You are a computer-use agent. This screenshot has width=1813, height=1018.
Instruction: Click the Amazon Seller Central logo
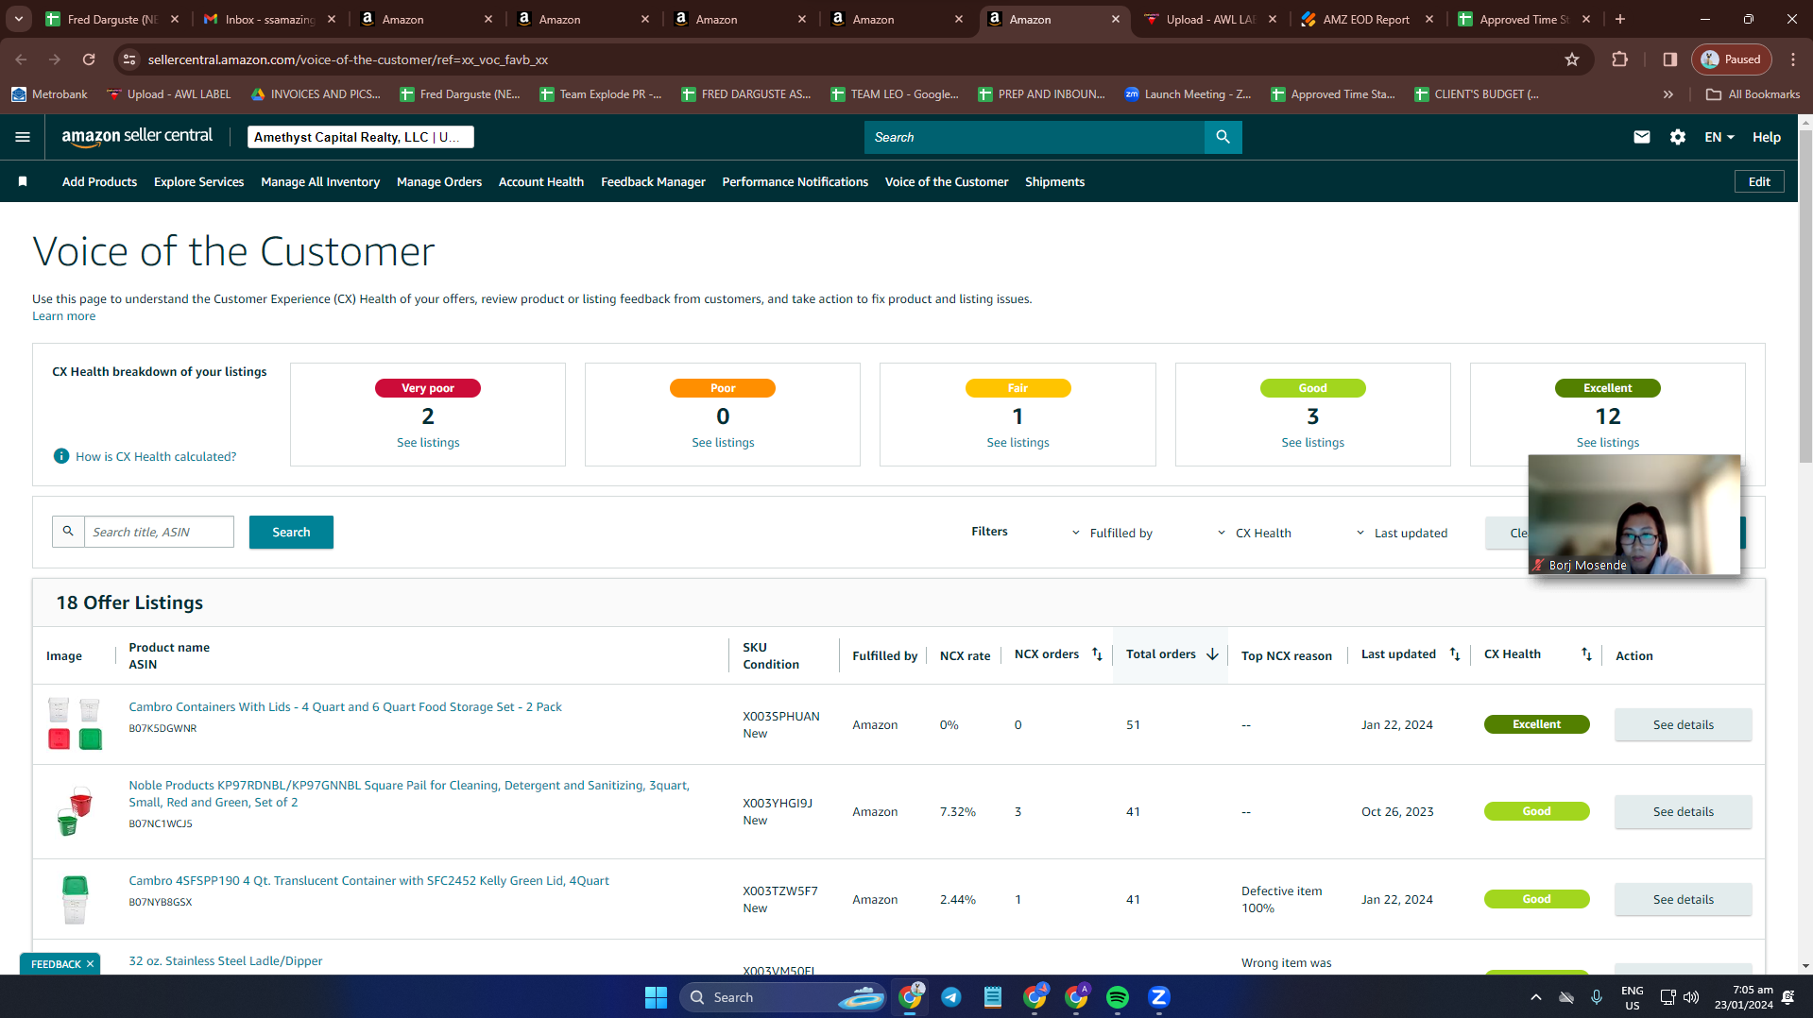(137, 137)
